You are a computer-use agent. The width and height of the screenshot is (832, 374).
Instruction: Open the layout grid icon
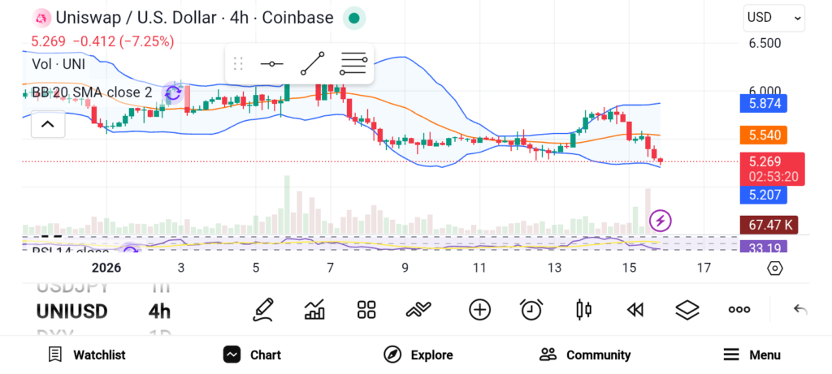click(x=366, y=311)
